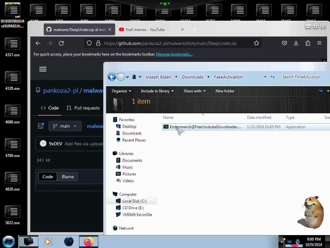Toggle the GitHub file tree panel
Screen dimensions: 330x248
pos(41,126)
